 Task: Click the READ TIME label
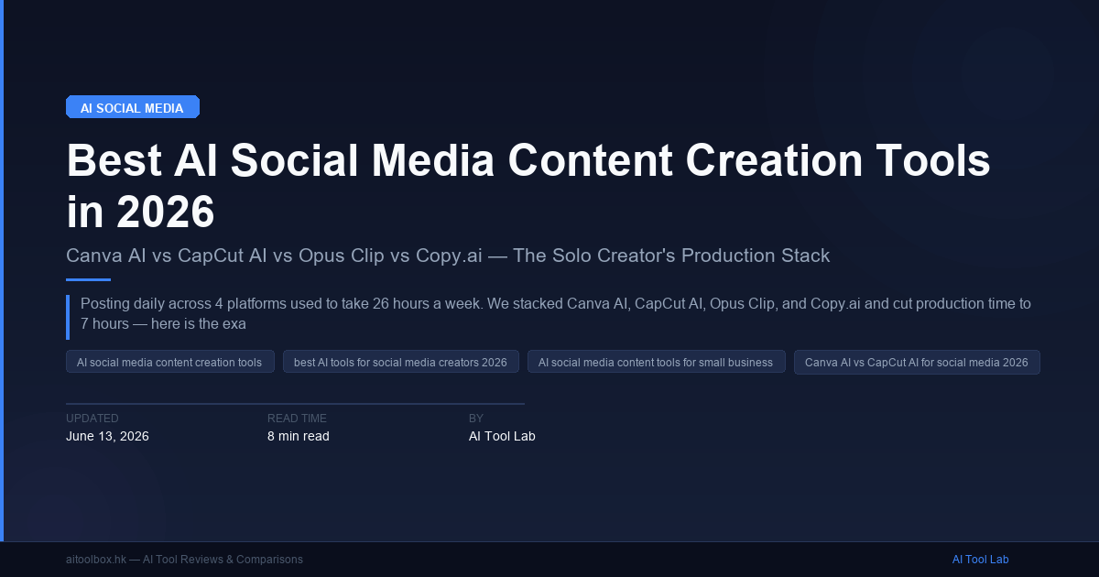(x=297, y=419)
